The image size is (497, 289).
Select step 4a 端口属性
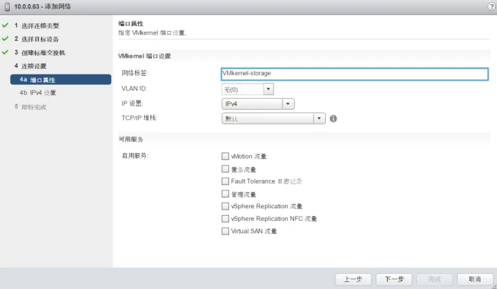(x=61, y=79)
